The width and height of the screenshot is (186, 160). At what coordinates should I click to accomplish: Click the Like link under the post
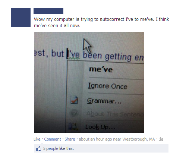point(37,139)
